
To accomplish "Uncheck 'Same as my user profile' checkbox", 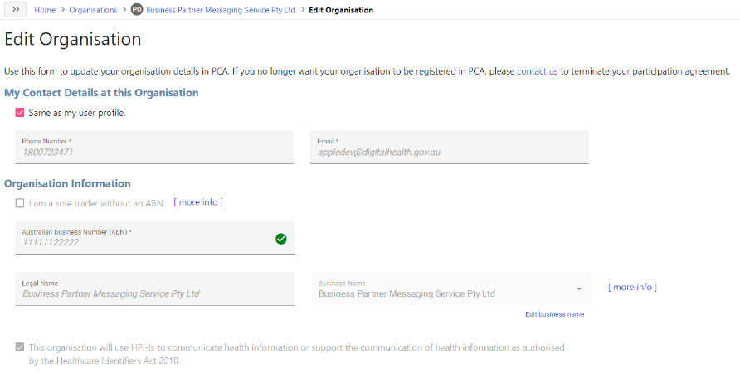I will point(20,113).
